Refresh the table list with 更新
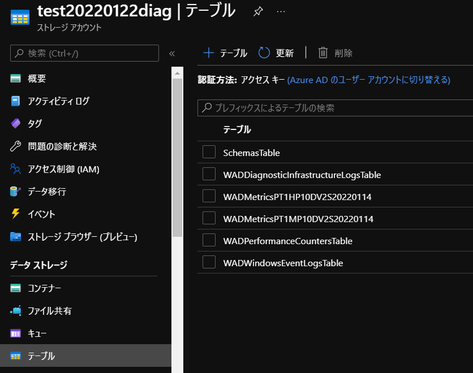The image size is (473, 373). click(x=276, y=53)
